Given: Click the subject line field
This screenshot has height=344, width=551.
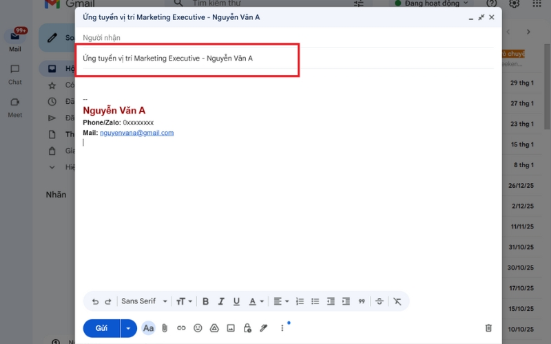Looking at the screenshot, I should click(288, 58).
